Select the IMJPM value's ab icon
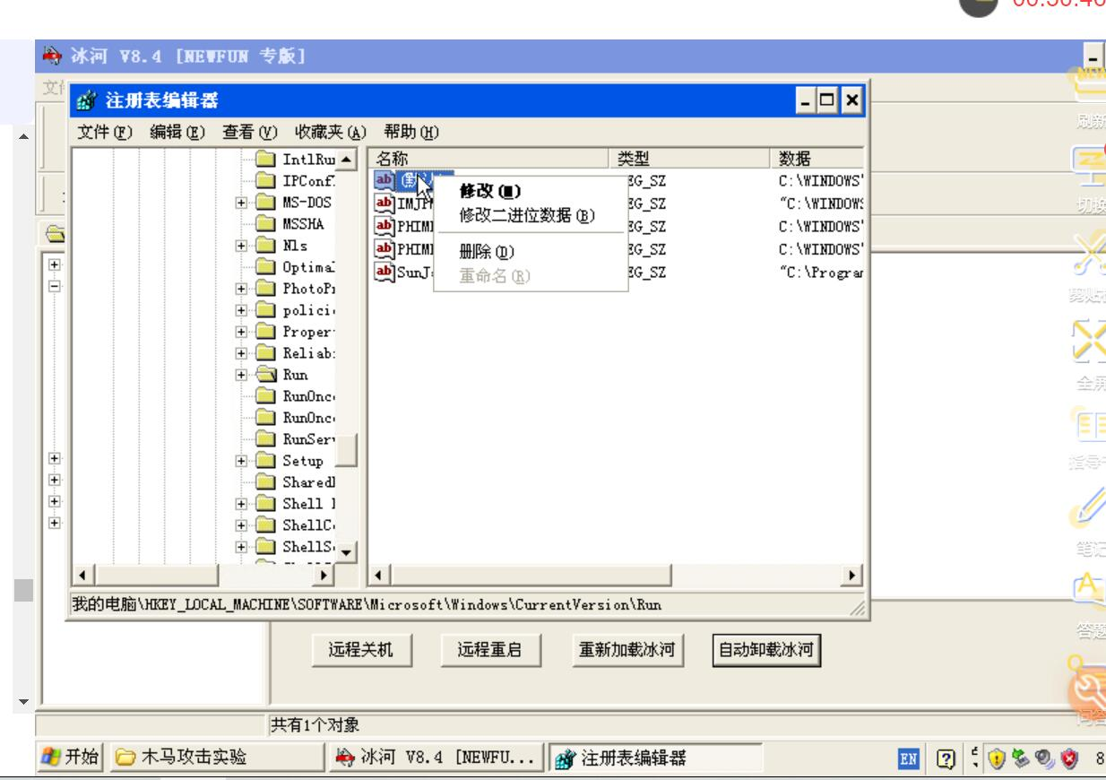1106x780 pixels. pos(384,203)
